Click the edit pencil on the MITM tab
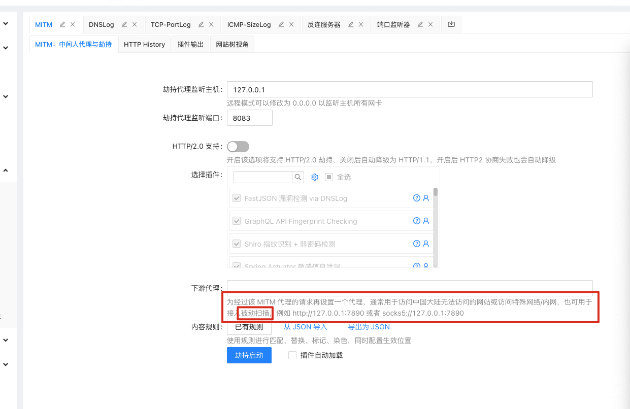Image resolution: width=630 pixels, height=409 pixels. coord(62,24)
